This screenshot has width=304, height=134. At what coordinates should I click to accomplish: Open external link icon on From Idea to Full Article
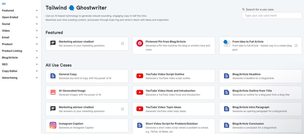point(296,45)
